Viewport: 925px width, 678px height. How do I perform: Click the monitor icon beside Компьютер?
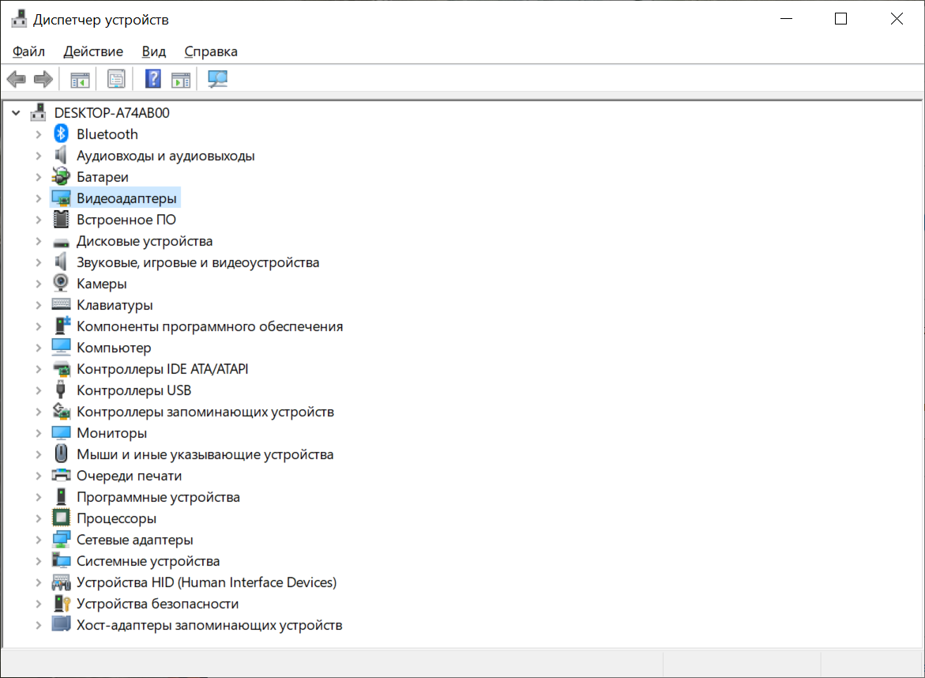click(61, 347)
